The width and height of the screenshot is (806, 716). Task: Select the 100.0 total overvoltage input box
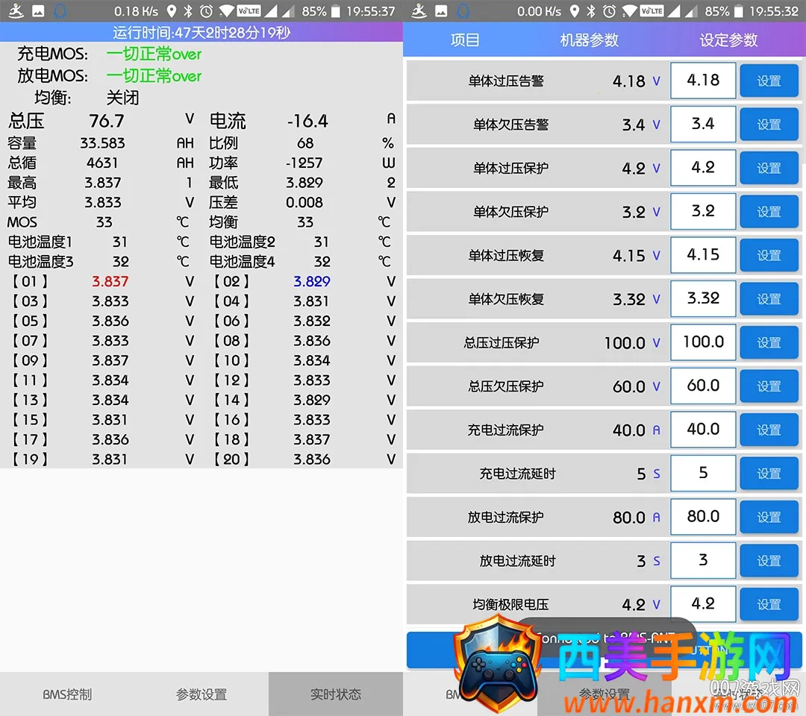[x=702, y=342]
